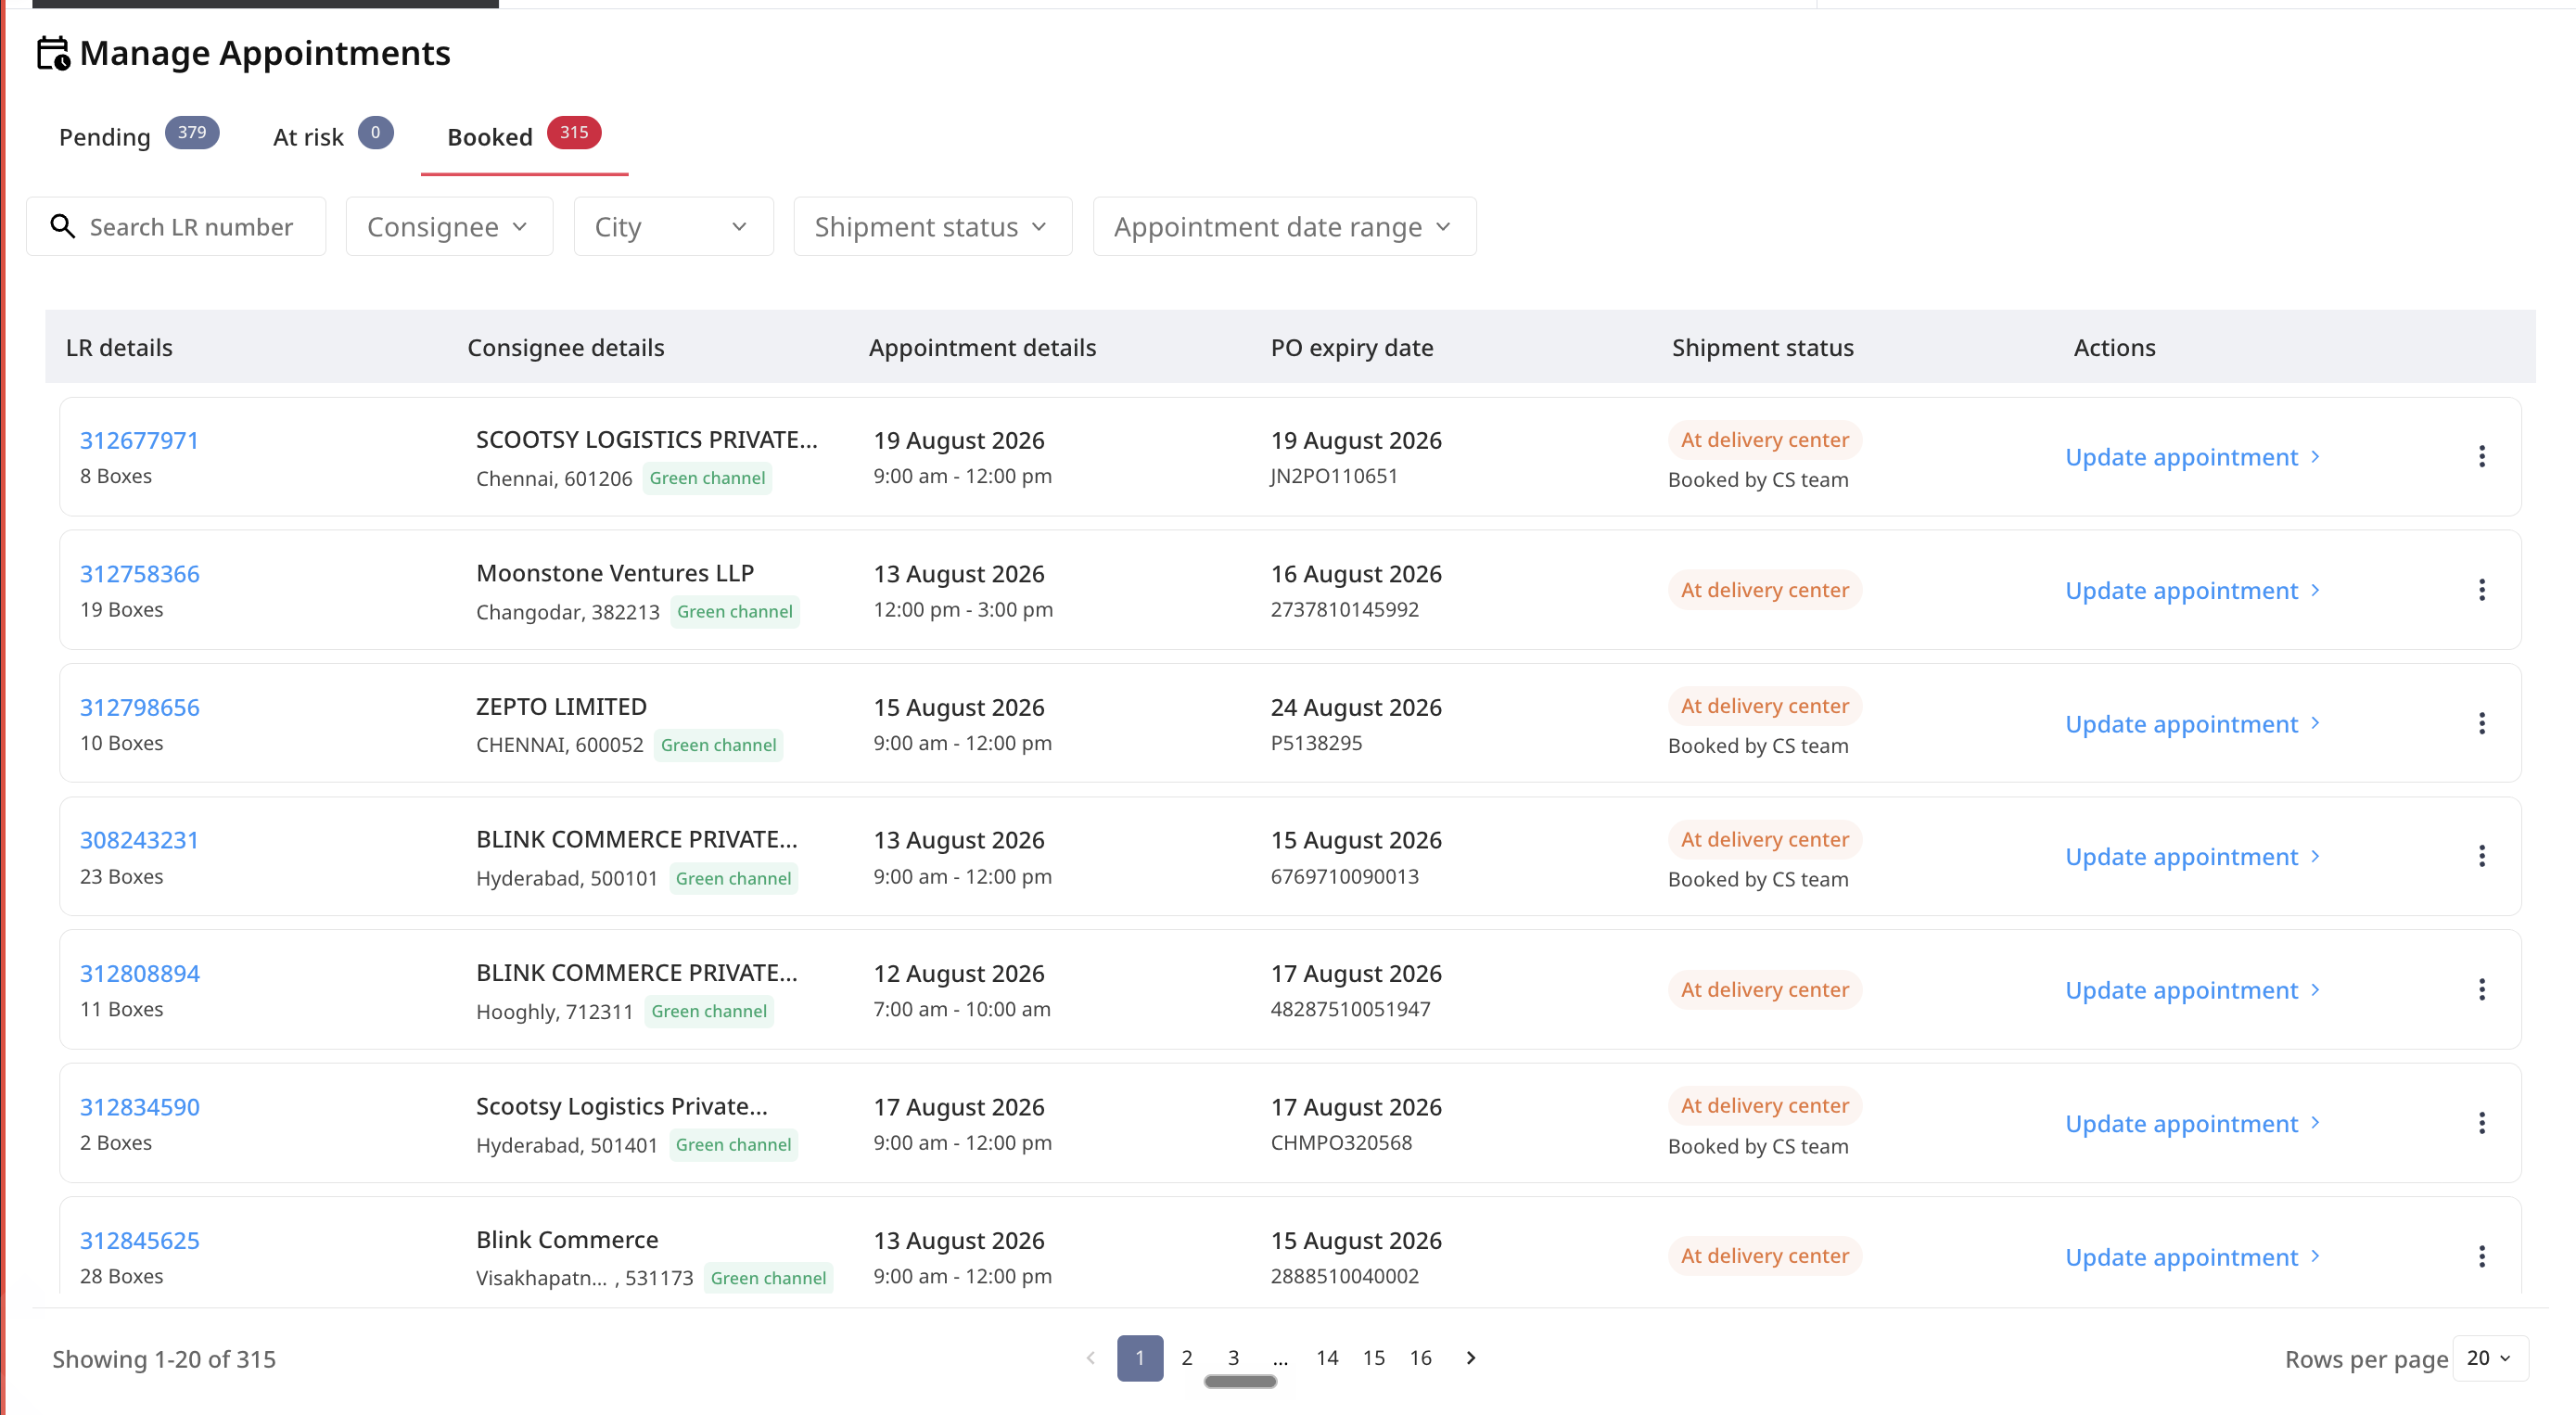
Task: Click the search magnifier icon
Action: point(63,227)
